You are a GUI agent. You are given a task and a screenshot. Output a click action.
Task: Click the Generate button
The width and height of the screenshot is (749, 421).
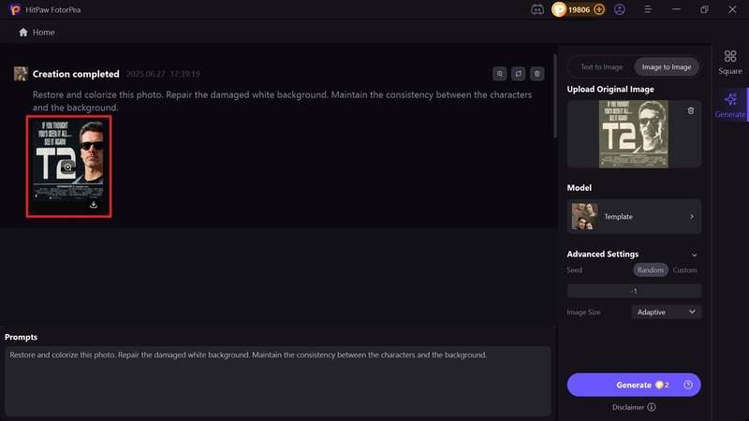(634, 385)
